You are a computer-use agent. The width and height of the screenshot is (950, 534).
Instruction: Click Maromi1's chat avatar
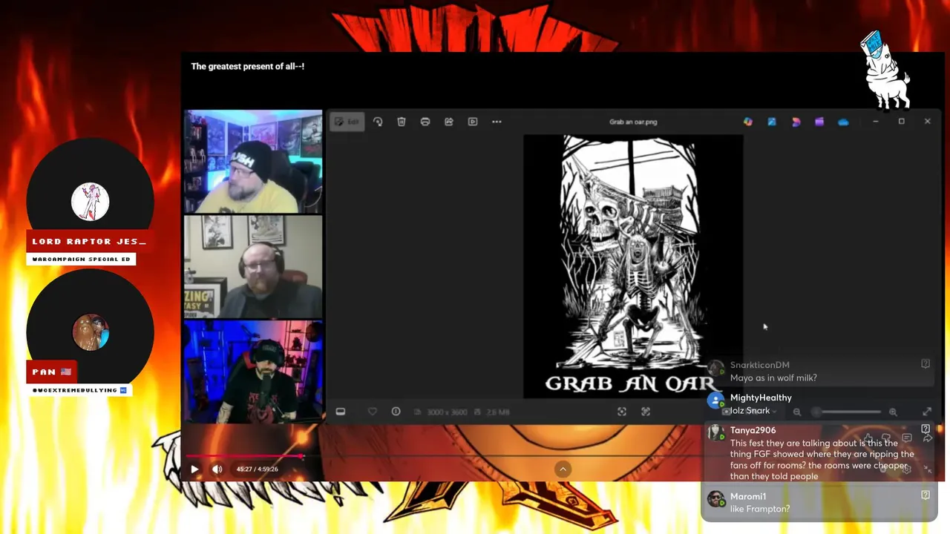tap(715, 499)
